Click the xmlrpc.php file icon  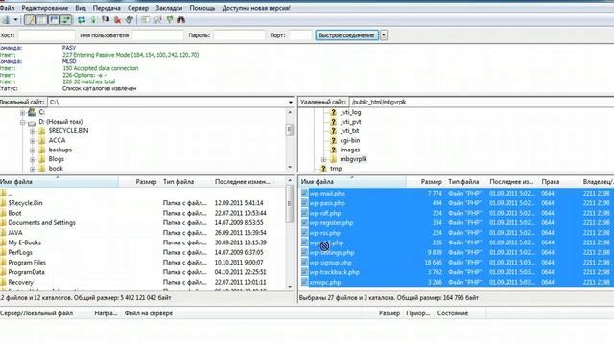pyautogui.click(x=304, y=282)
